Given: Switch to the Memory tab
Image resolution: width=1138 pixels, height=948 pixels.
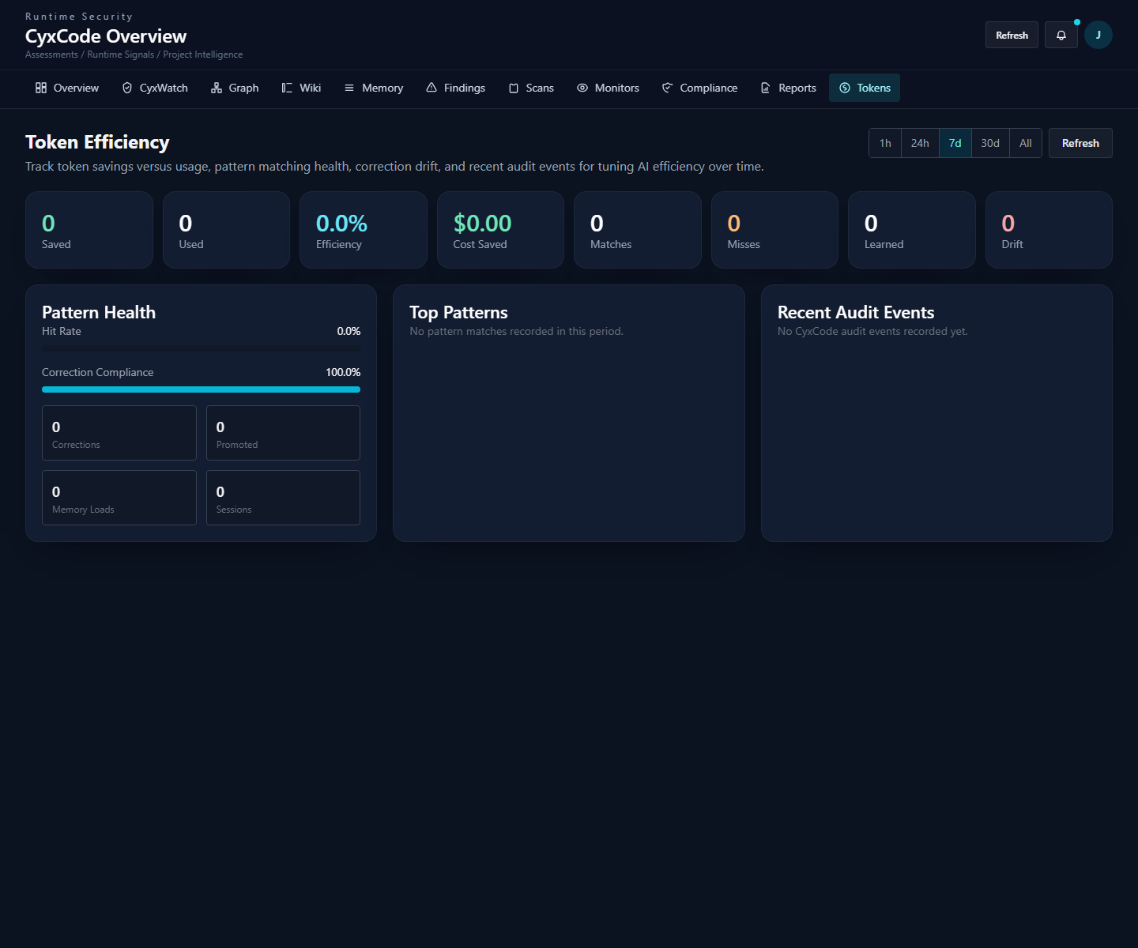Looking at the screenshot, I should 374,88.
